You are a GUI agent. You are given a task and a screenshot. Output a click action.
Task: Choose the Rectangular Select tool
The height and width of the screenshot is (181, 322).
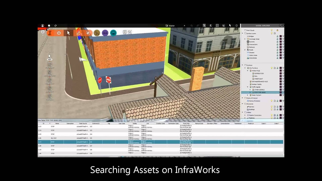click(x=50, y=73)
